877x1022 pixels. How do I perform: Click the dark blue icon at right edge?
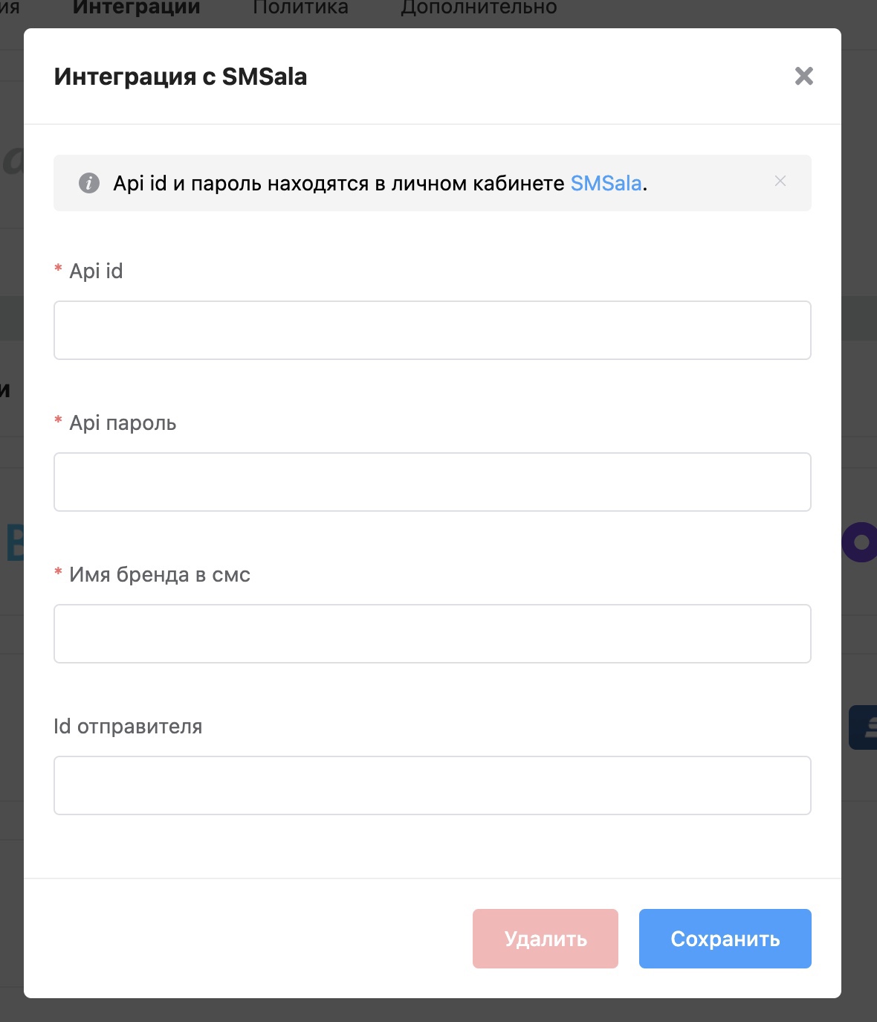point(864,727)
